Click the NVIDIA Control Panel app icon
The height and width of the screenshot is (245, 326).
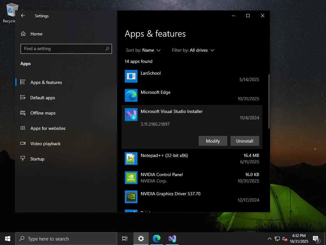point(131,178)
